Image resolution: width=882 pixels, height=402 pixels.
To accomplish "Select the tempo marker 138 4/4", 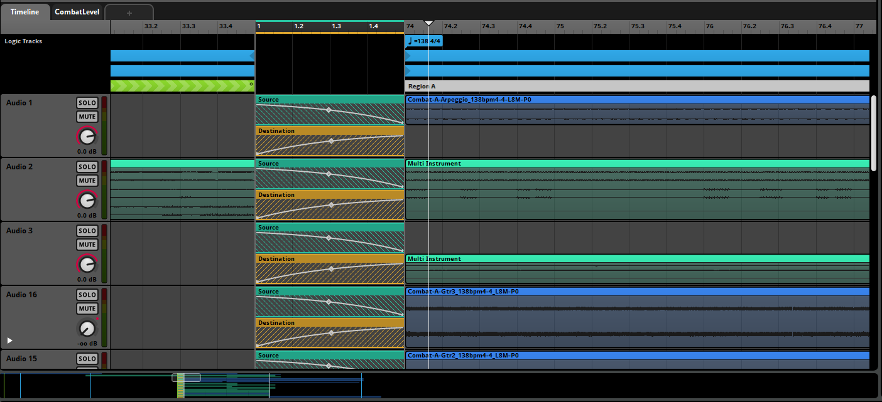I will tap(425, 41).
